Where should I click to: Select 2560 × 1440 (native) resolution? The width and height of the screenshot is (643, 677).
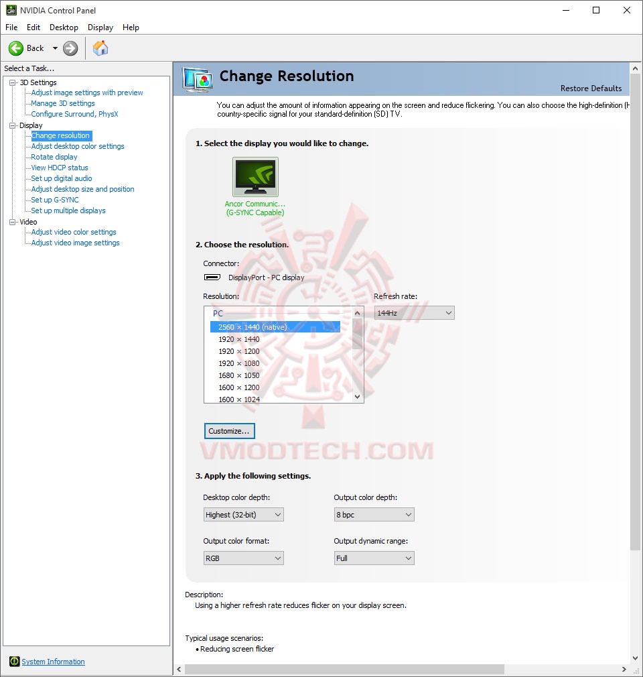coord(275,327)
